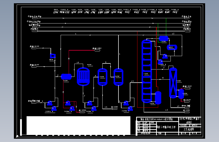This screenshot has width=219, height=142.
Task: Click the vertical vessel right of the tubular reactor
Action: 103,77
